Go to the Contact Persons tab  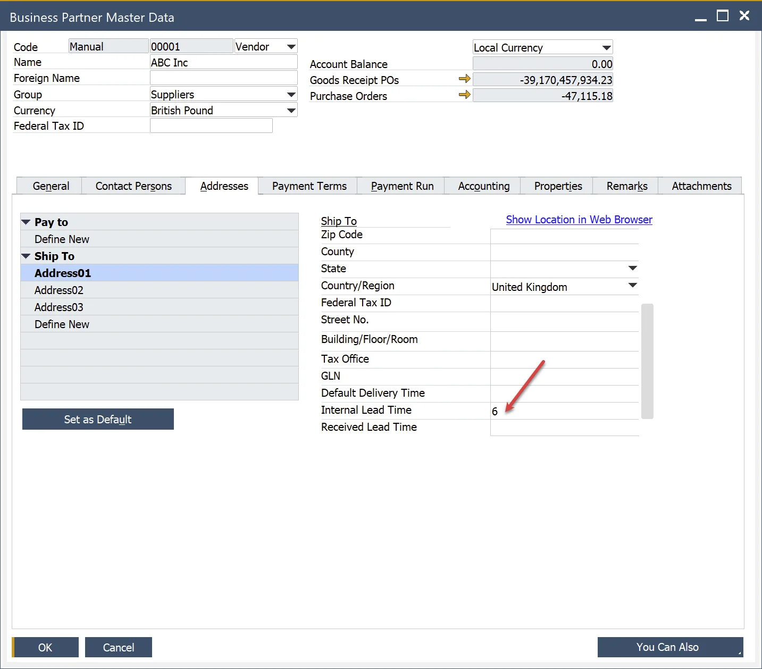coord(133,186)
